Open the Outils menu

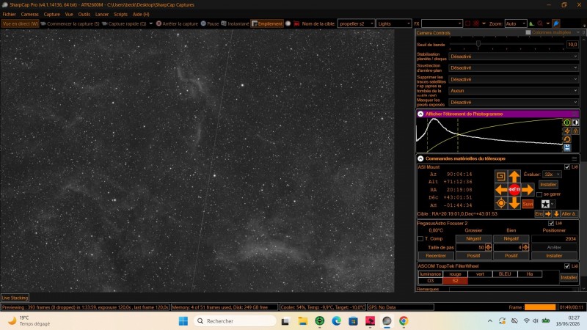84,14
